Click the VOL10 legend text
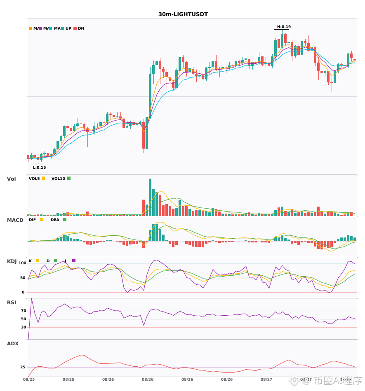The height and width of the screenshot is (391, 365). pyautogui.click(x=58, y=179)
